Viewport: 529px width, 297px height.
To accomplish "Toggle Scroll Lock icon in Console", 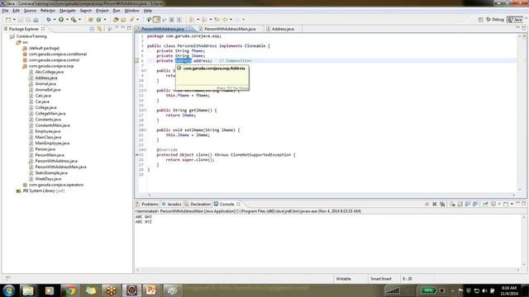I will 460,204.
